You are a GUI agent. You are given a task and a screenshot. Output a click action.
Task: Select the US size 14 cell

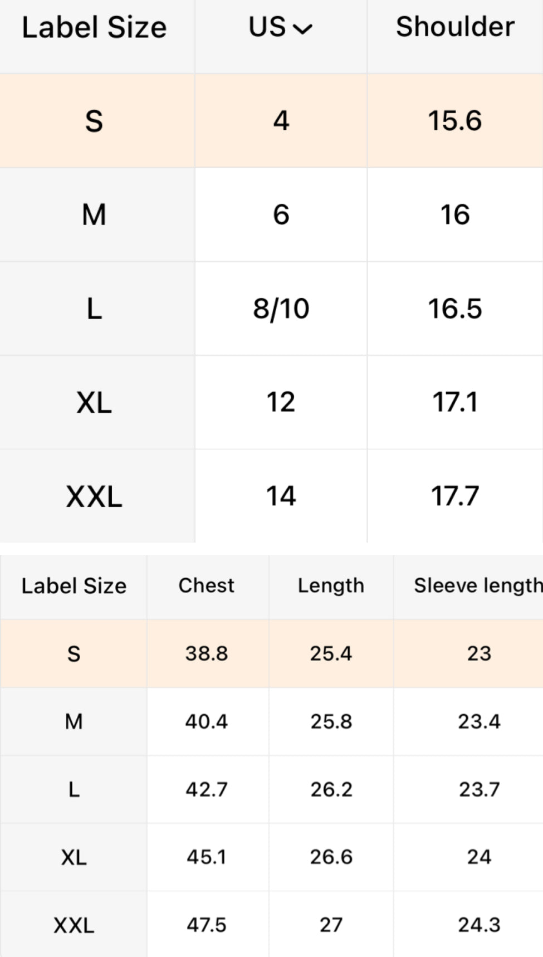pyautogui.click(x=281, y=496)
